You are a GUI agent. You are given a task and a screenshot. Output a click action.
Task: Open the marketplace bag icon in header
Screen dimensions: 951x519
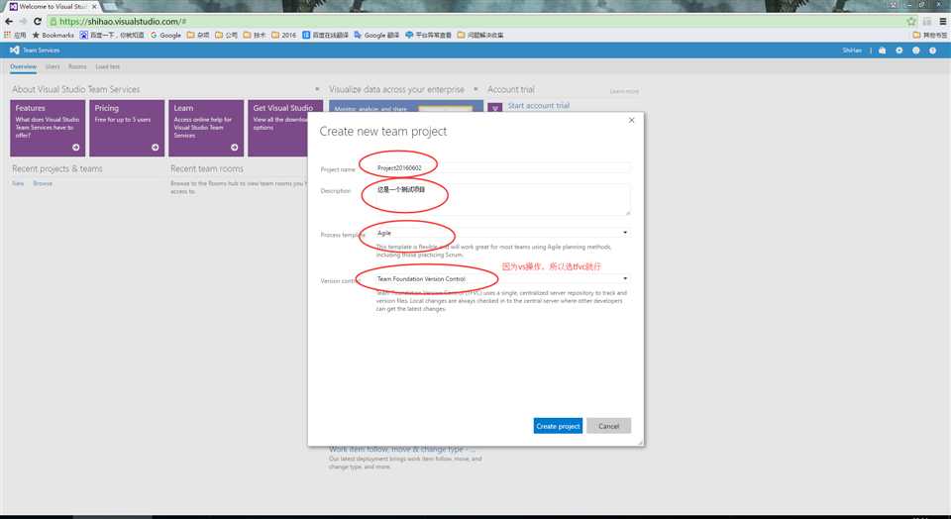tap(883, 51)
